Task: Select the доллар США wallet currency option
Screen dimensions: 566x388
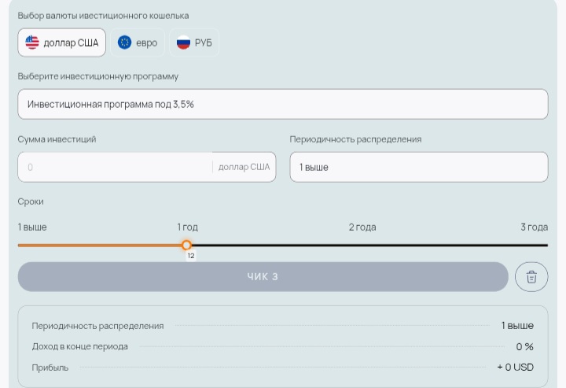Action: click(62, 42)
